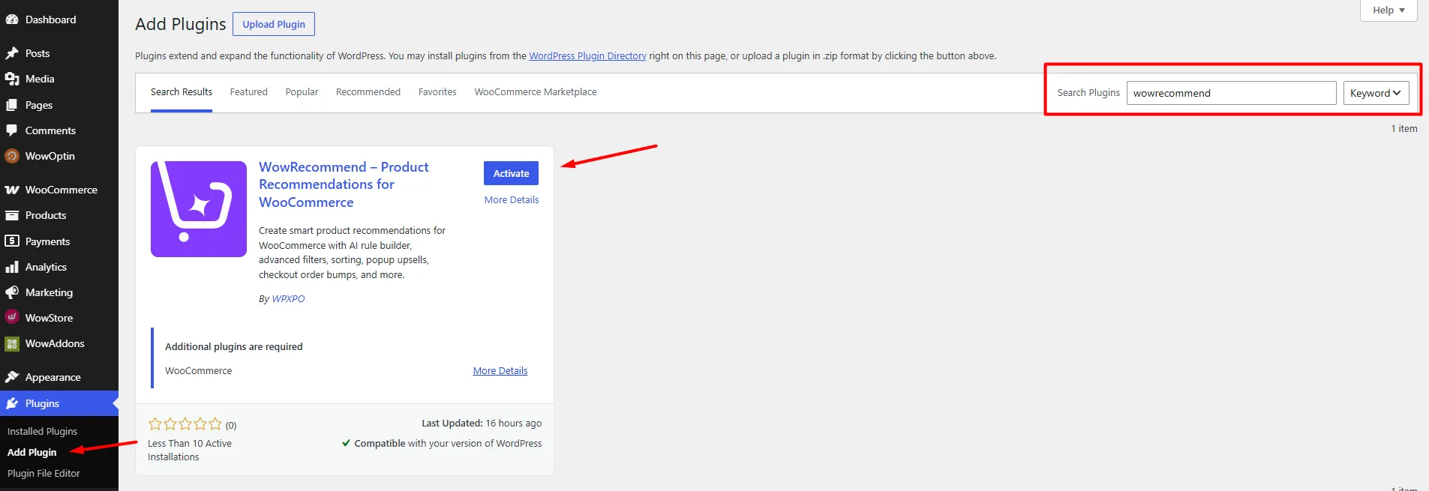This screenshot has height=491, width=1429.
Task: Open Analytics menu label
Action: 46,267
